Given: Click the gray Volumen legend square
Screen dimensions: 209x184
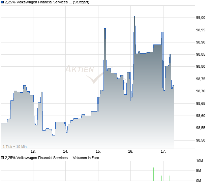Looking at the screenshot, I should [x=2, y=157].
